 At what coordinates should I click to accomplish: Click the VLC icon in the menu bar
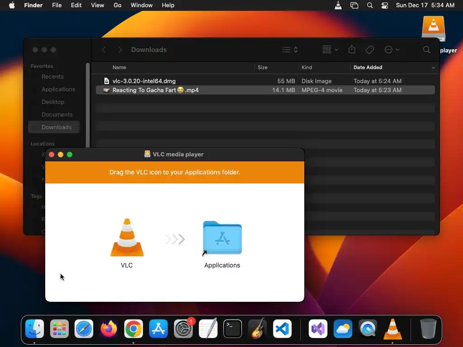point(338,5)
